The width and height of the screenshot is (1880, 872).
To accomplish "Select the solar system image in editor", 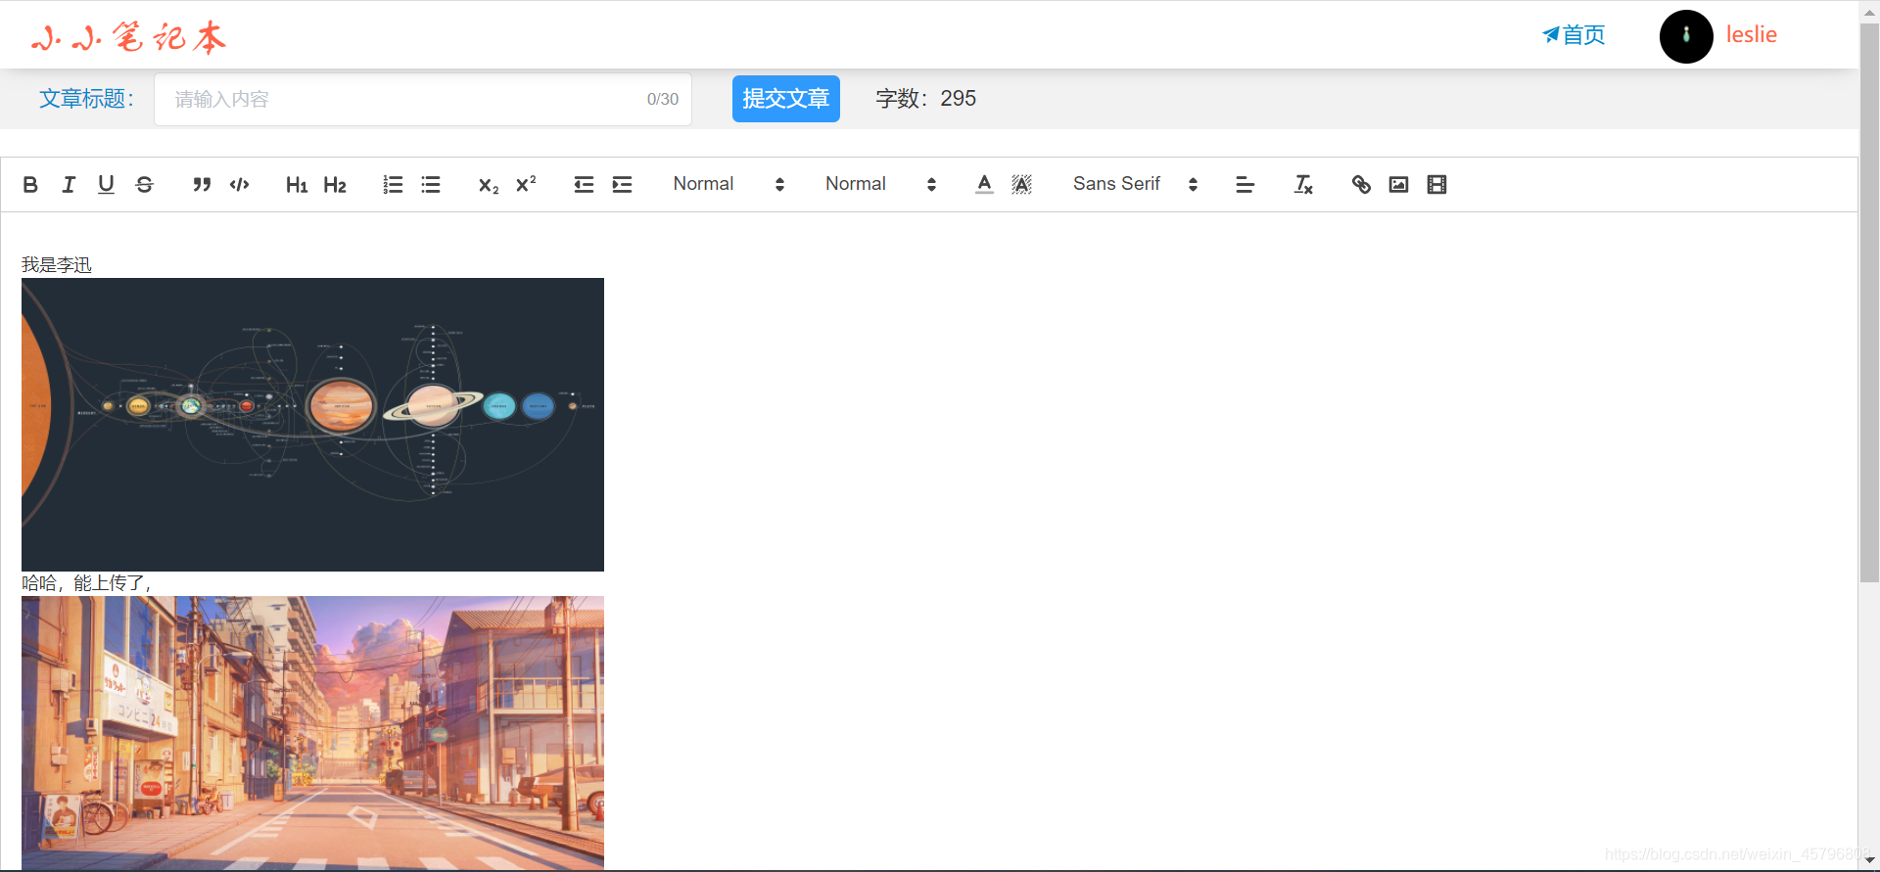I will pos(312,425).
